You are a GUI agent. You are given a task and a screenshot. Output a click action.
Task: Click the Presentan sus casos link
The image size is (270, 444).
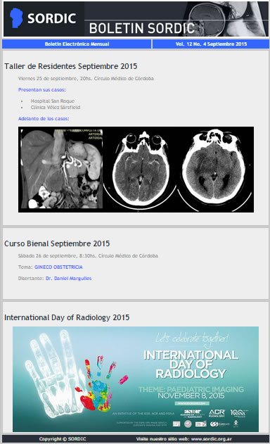click(x=42, y=90)
